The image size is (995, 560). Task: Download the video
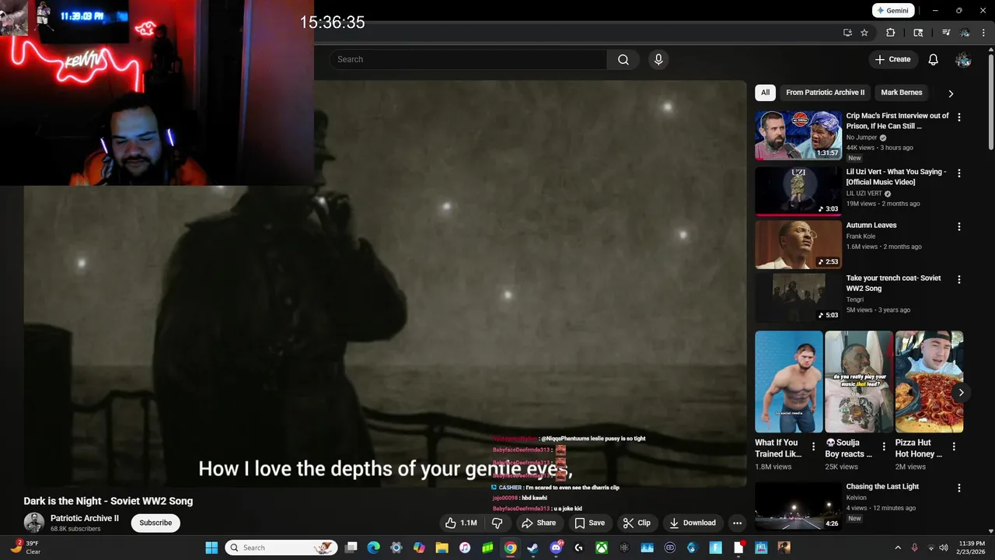click(x=693, y=523)
